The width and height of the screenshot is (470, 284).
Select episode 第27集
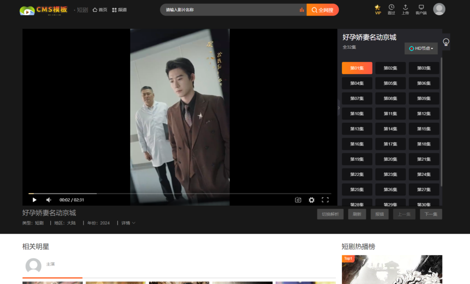pyautogui.click(x=424, y=190)
